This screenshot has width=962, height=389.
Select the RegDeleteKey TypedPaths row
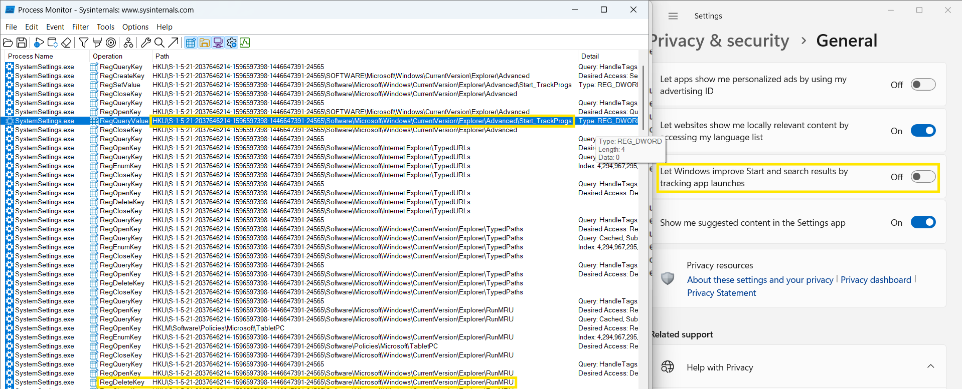pyautogui.click(x=322, y=283)
